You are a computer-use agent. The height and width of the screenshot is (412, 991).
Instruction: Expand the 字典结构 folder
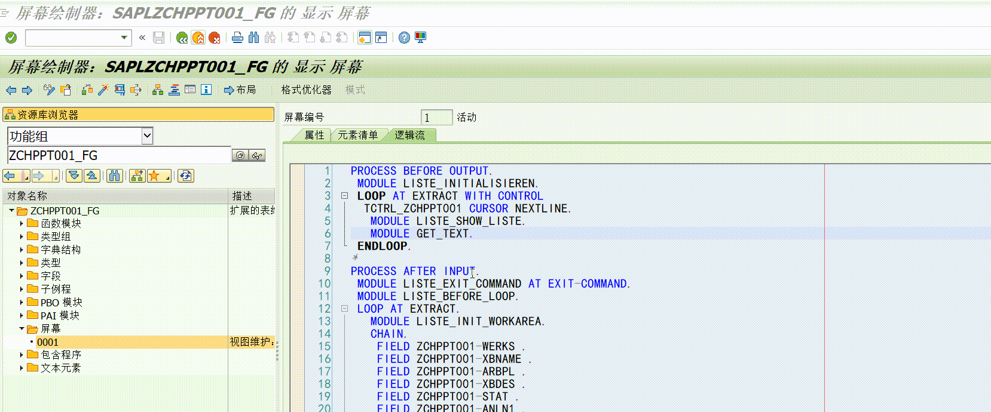22,250
